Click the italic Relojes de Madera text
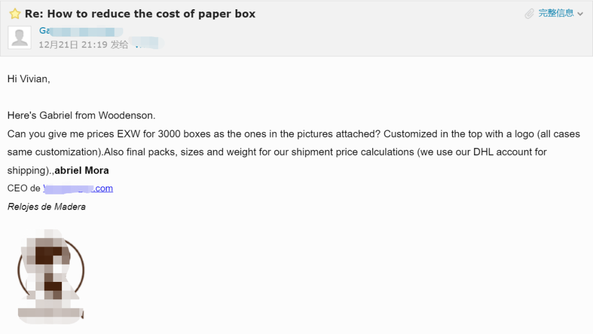 (46, 207)
